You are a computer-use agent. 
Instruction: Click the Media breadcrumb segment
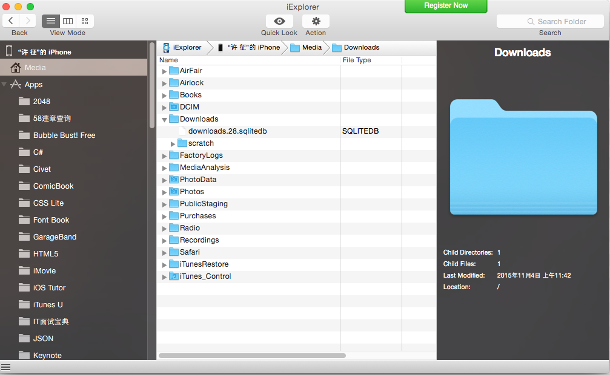coord(307,47)
